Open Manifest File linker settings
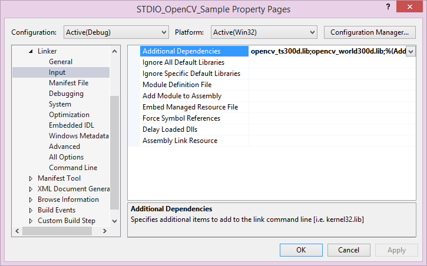Screen dimensions: 427x266 tap(69, 83)
